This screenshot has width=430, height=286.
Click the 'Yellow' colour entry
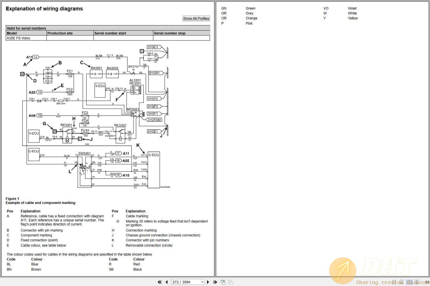coord(353,18)
